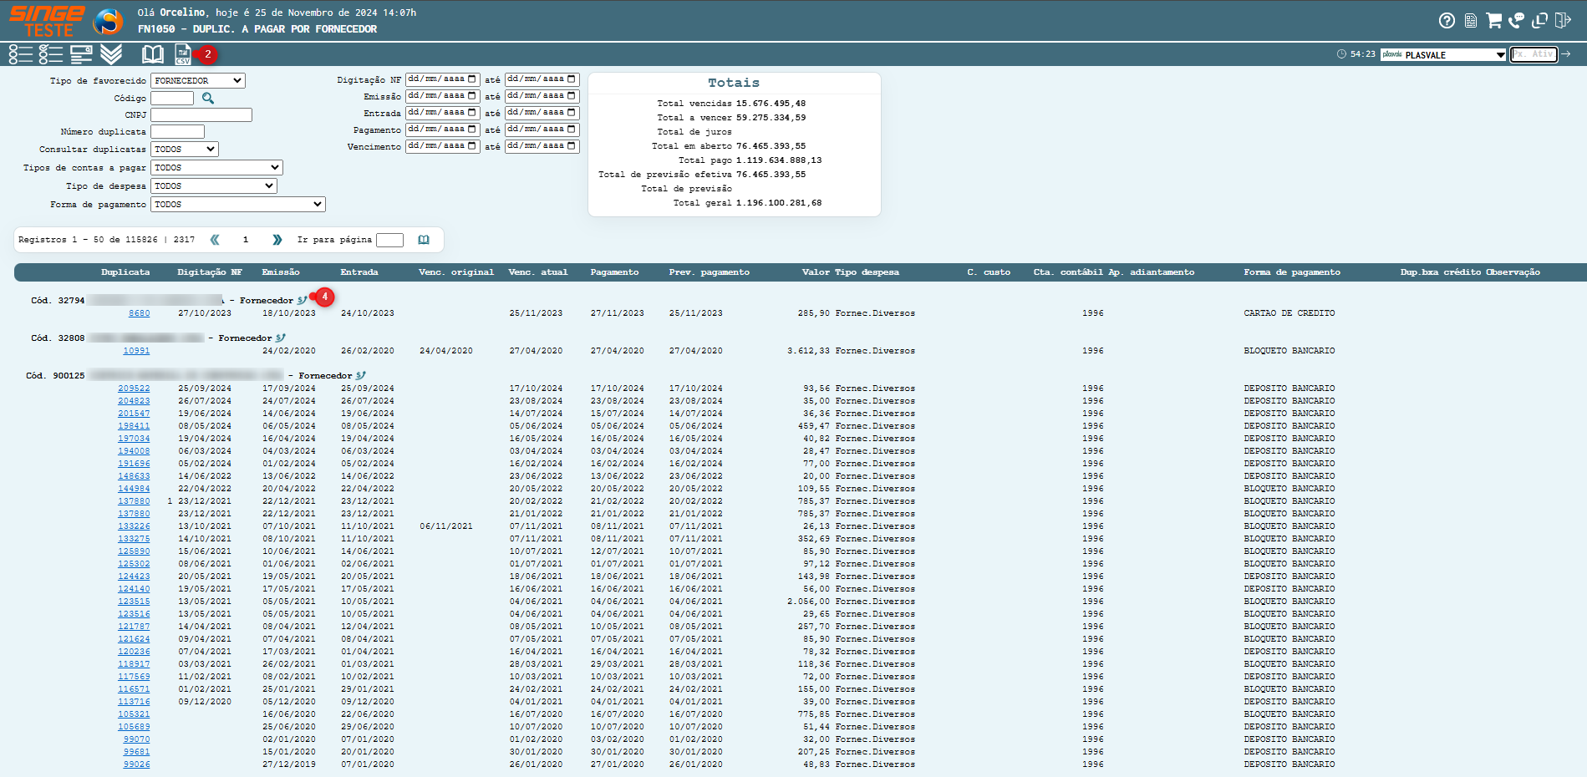Image resolution: width=1587 pixels, height=777 pixels.
Task: Click the Ir para página input box
Action: pos(389,241)
